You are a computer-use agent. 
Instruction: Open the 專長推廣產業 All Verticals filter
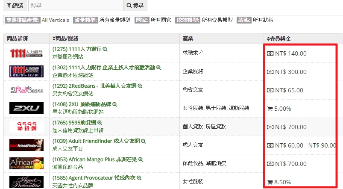tap(37, 20)
